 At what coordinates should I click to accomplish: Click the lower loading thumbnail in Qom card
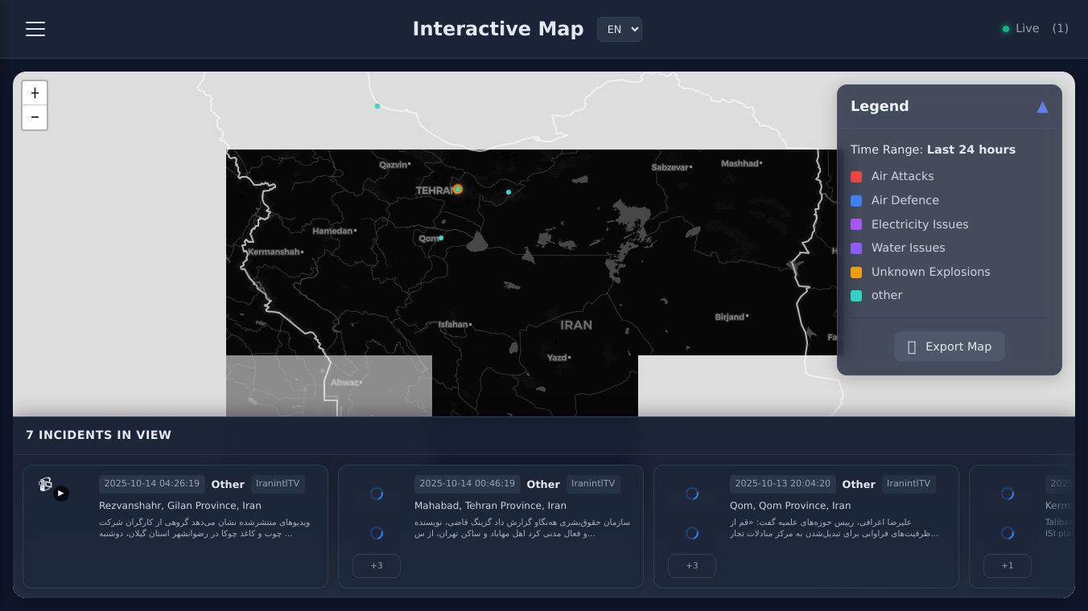click(692, 533)
